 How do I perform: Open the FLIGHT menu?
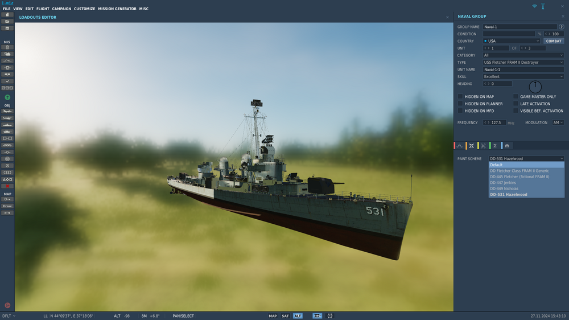coord(43,9)
